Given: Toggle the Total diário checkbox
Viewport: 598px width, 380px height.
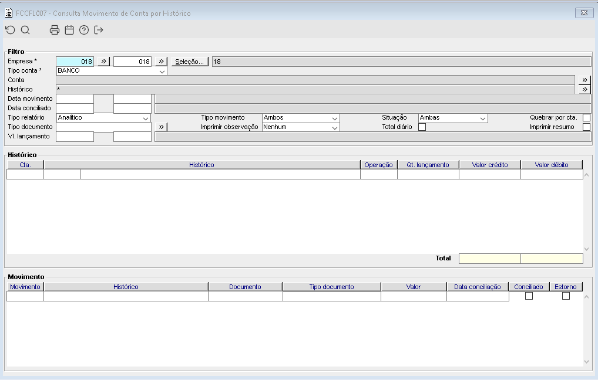Looking at the screenshot, I should pyautogui.click(x=422, y=127).
